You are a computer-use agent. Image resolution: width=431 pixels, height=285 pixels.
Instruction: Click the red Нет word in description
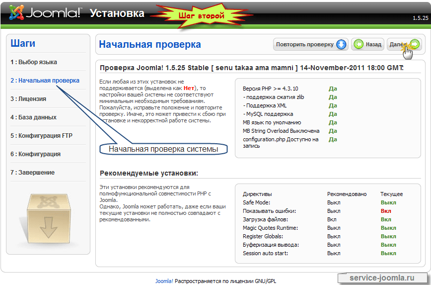tap(189, 88)
